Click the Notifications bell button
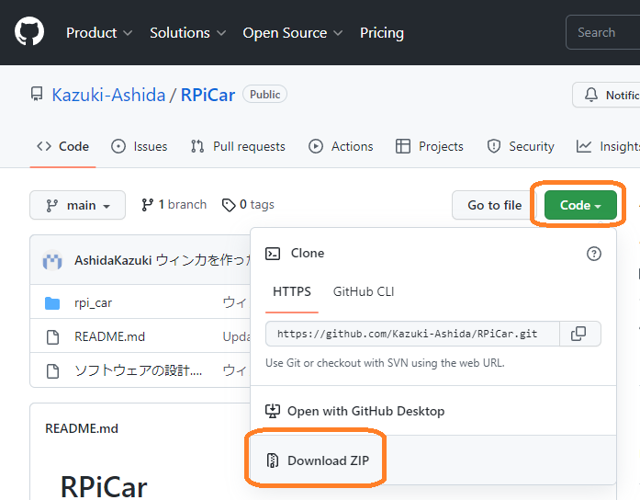The height and width of the screenshot is (500, 640). pyautogui.click(x=606, y=95)
